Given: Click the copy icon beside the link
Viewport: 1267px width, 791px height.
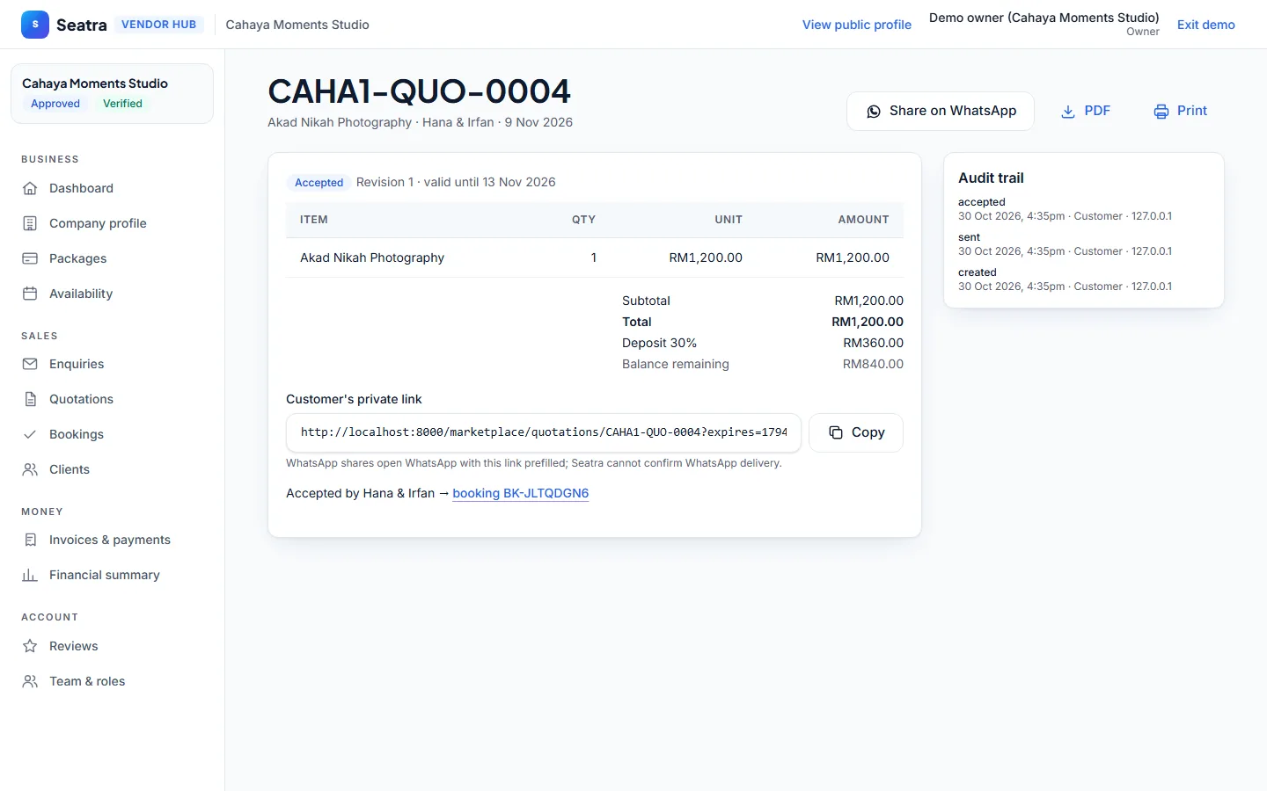Looking at the screenshot, I should click(x=836, y=432).
